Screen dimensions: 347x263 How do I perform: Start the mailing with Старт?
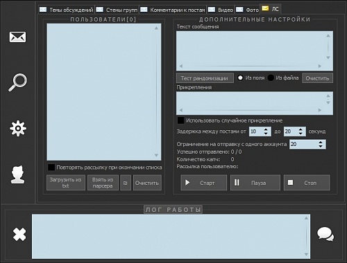(x=203, y=183)
